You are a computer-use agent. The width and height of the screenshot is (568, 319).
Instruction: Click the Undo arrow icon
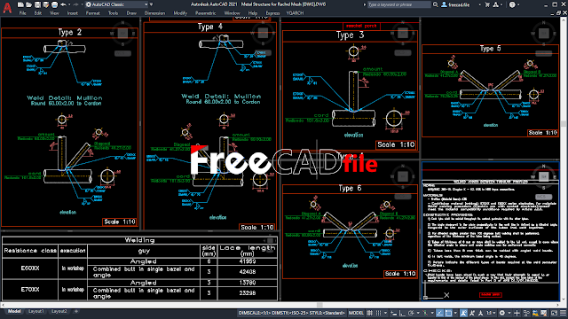[63, 4]
